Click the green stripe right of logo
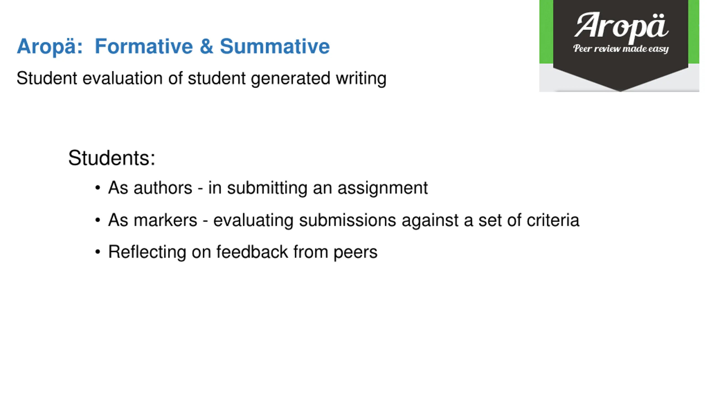 click(x=693, y=32)
